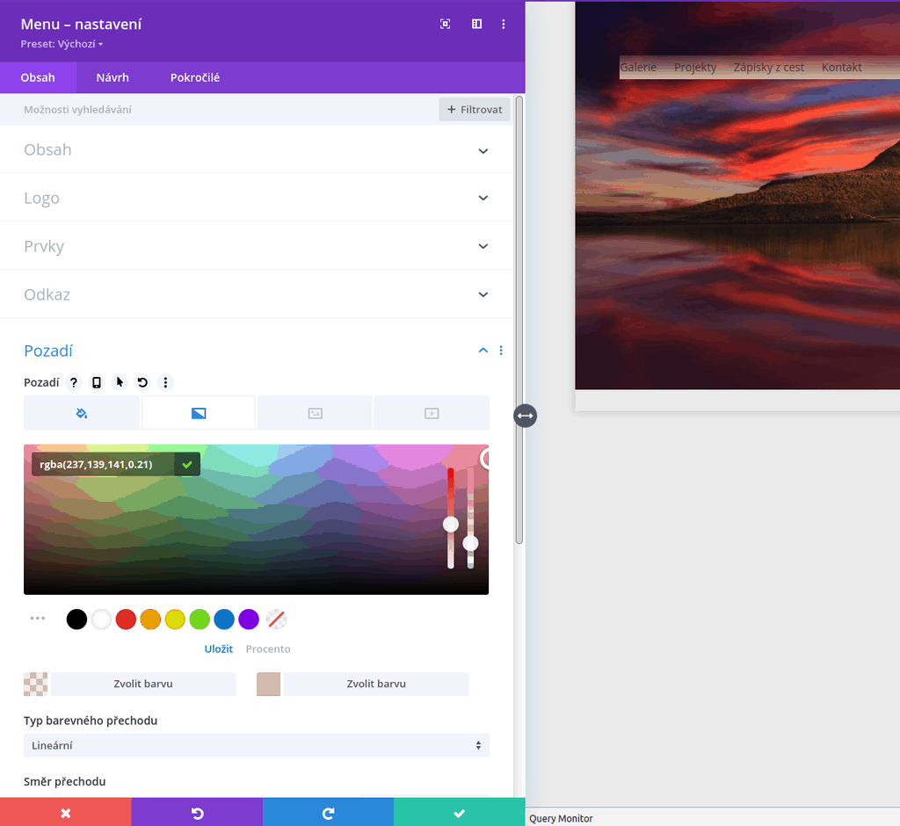Redo the change in bottom bar
The width and height of the screenshot is (900, 826).
click(329, 813)
